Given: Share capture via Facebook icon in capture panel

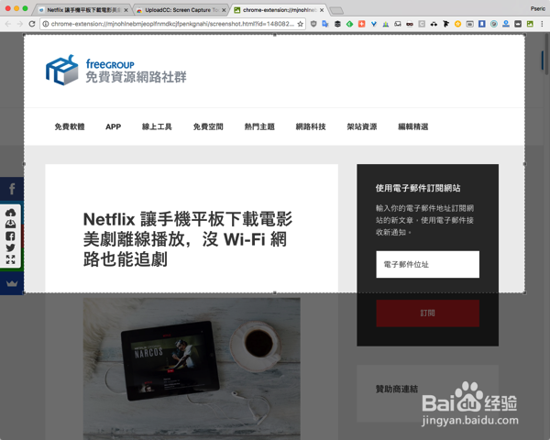Looking at the screenshot, I should [x=10, y=236].
